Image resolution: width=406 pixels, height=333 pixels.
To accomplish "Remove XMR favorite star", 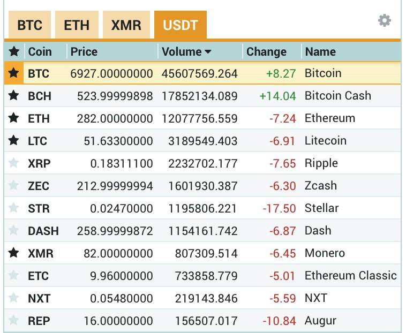I will (x=13, y=253).
